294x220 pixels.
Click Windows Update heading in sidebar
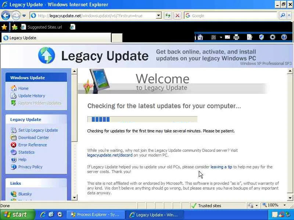point(28,78)
